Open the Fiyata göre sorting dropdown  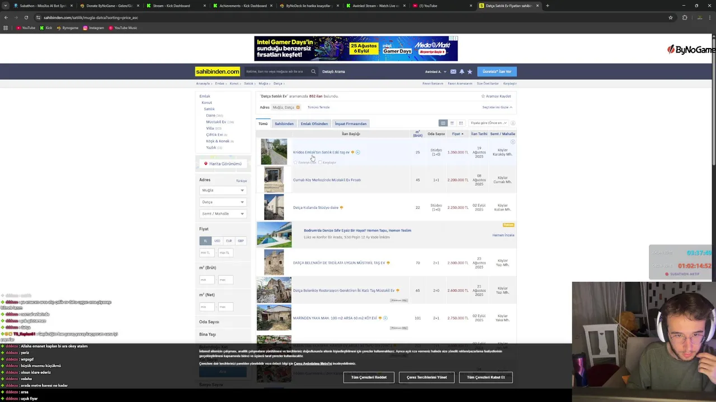488,123
